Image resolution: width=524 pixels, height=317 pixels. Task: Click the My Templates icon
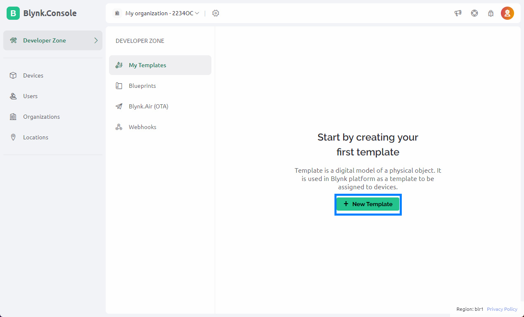(119, 65)
